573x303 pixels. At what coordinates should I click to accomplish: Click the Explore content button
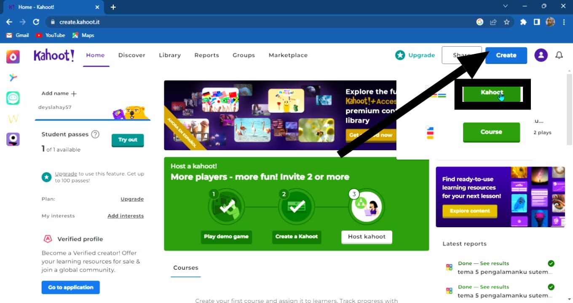[470, 211]
